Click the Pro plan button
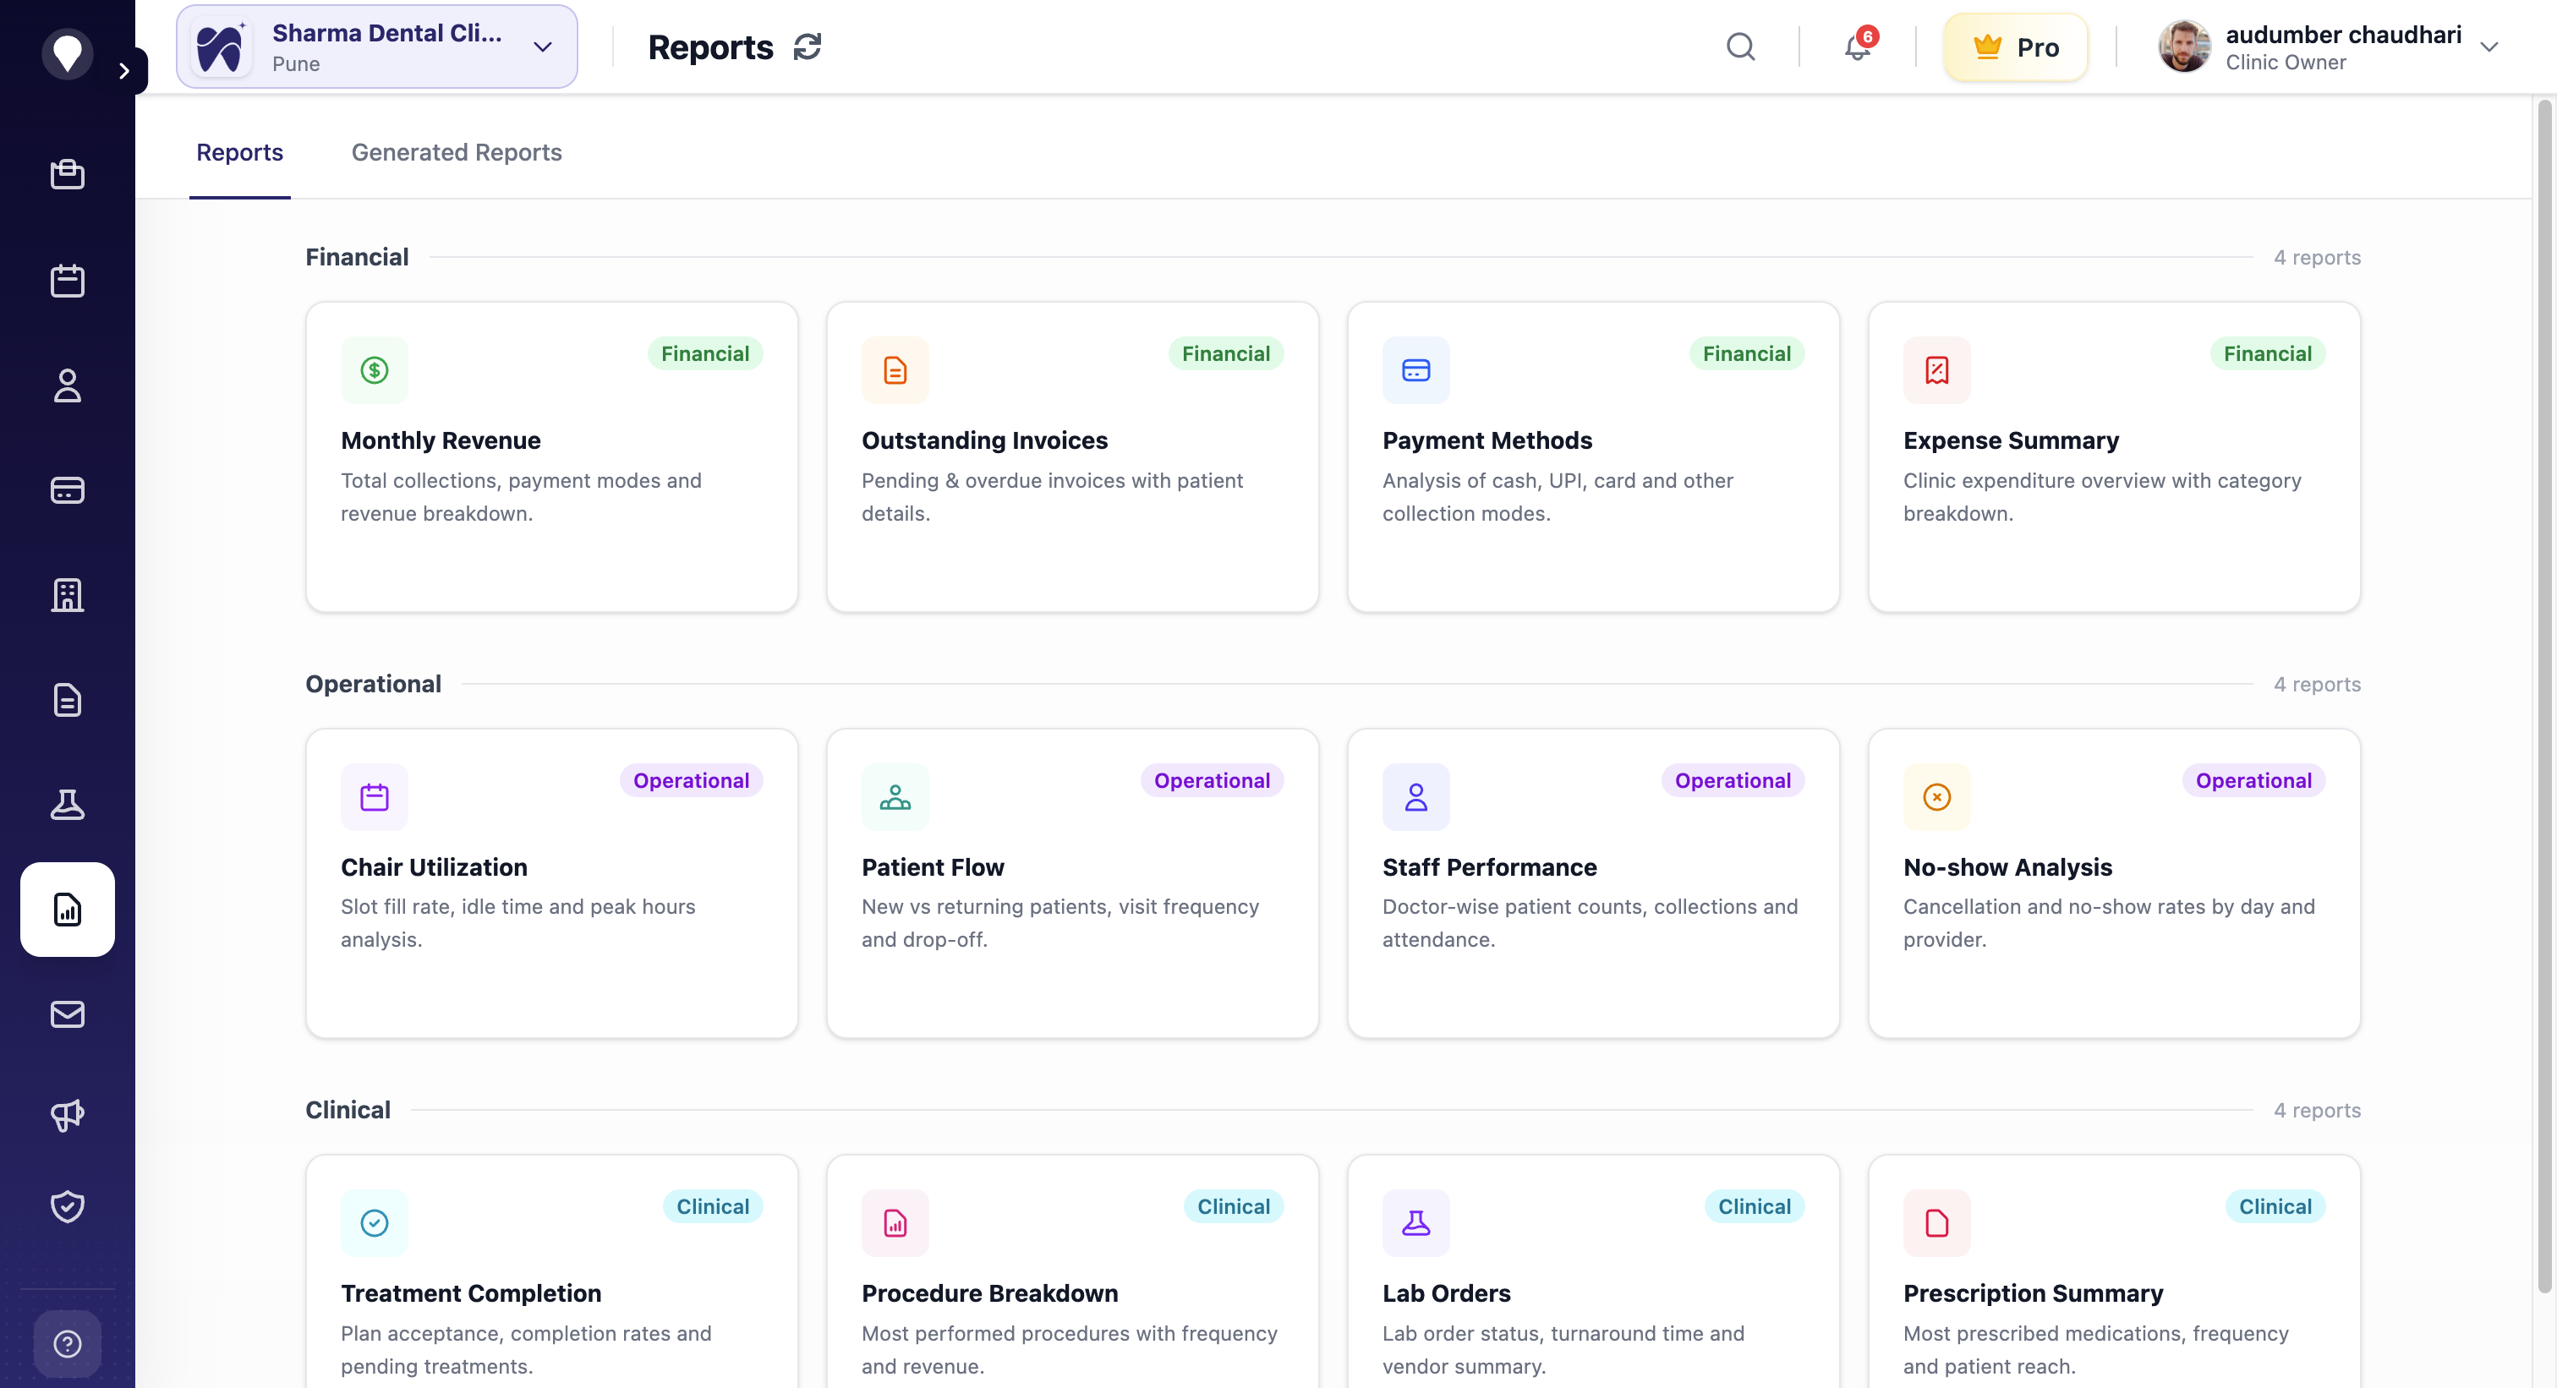 coord(2015,46)
